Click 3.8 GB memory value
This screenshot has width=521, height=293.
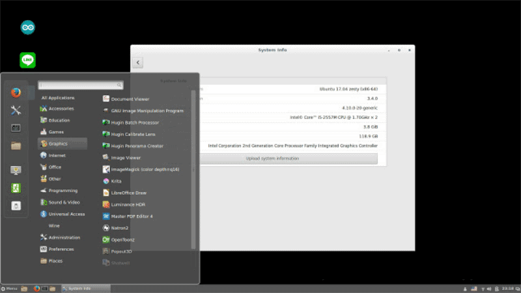pos(371,127)
